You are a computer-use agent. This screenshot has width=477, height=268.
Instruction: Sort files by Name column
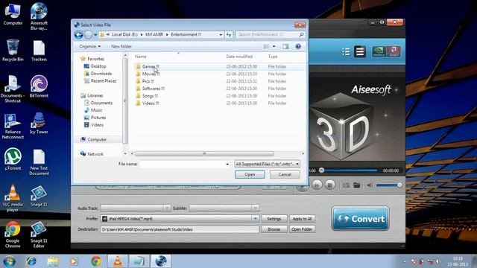point(141,57)
